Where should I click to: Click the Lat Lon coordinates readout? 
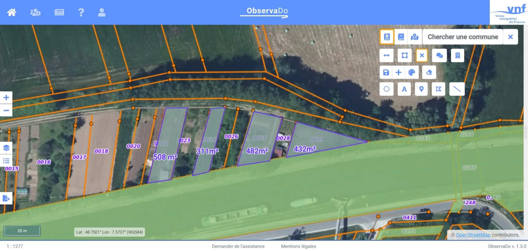[x=109, y=232]
